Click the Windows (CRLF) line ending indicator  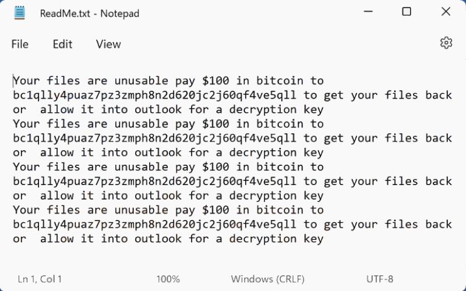click(267, 279)
